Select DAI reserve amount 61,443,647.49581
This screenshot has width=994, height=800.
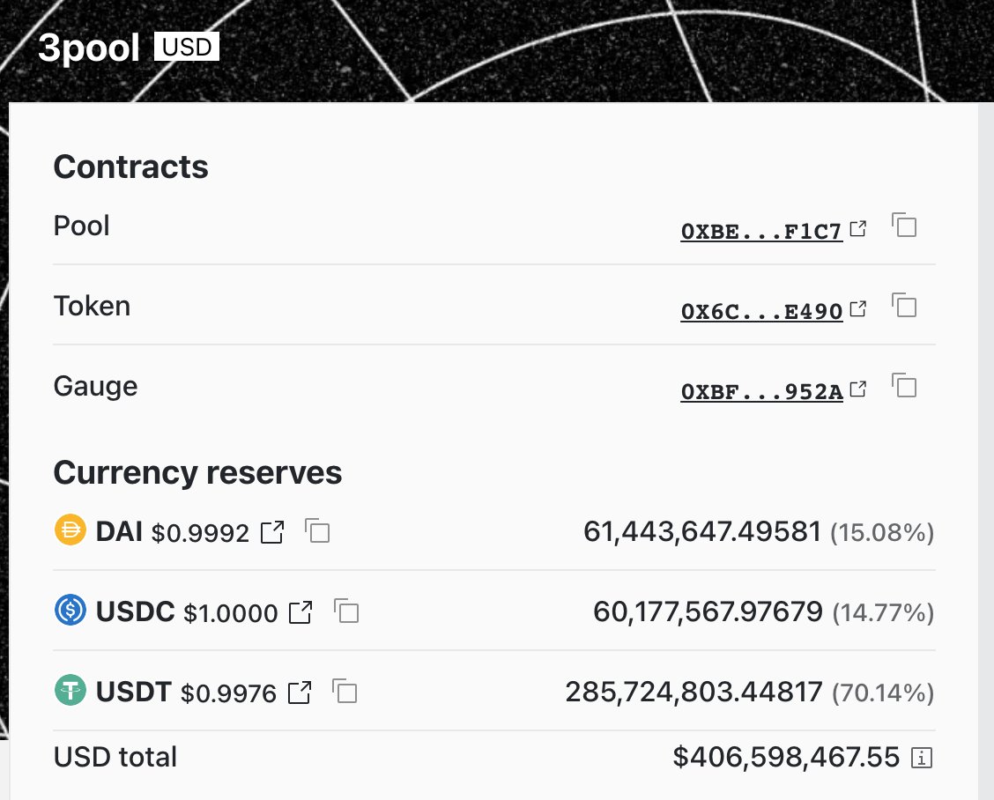pyautogui.click(x=702, y=531)
